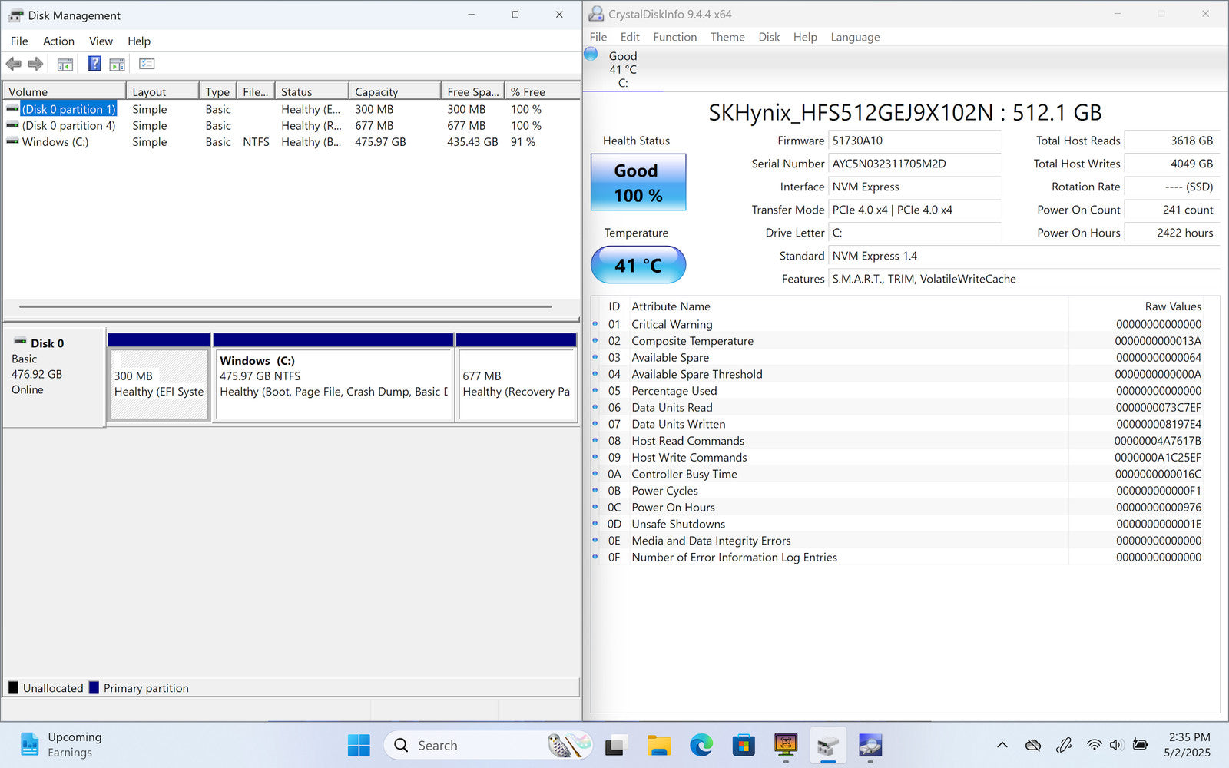This screenshot has height=768, width=1229.
Task: Open Language menu in CrystalDiskInfo
Action: pos(855,37)
